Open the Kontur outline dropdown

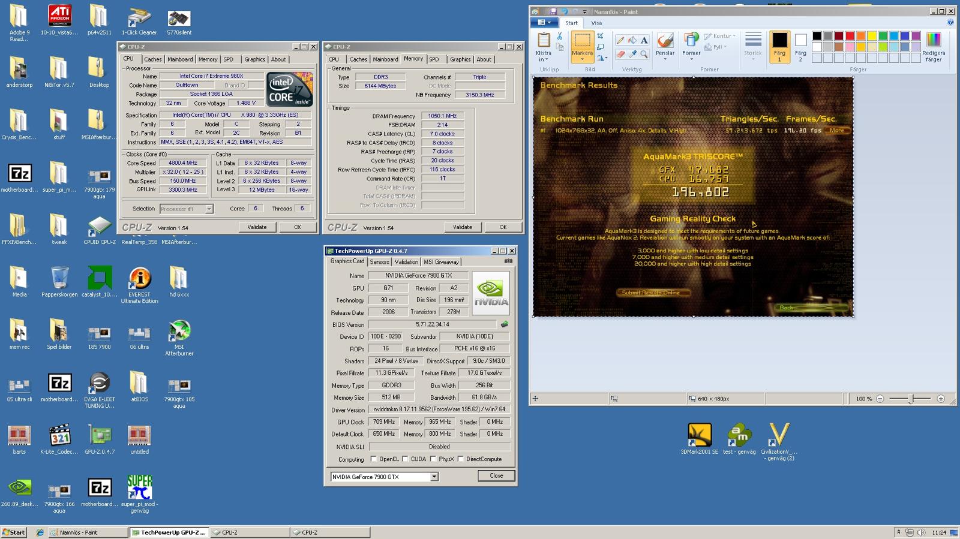720,36
